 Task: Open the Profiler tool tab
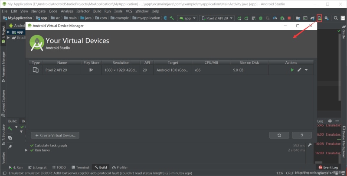[x=120, y=167]
